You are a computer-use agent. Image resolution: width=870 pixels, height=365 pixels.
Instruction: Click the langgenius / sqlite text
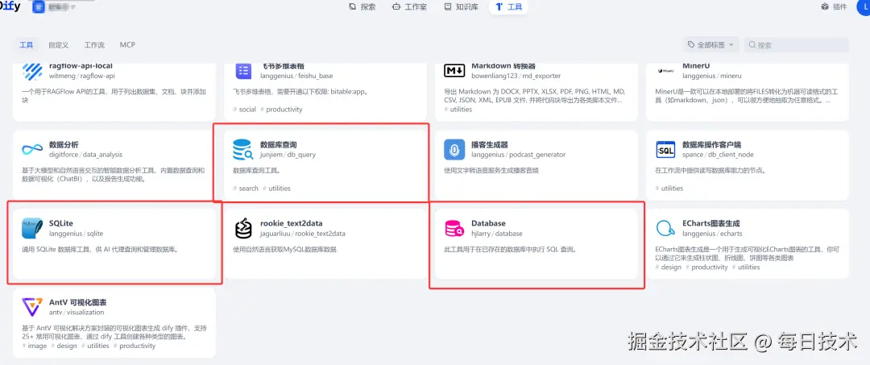(x=76, y=234)
